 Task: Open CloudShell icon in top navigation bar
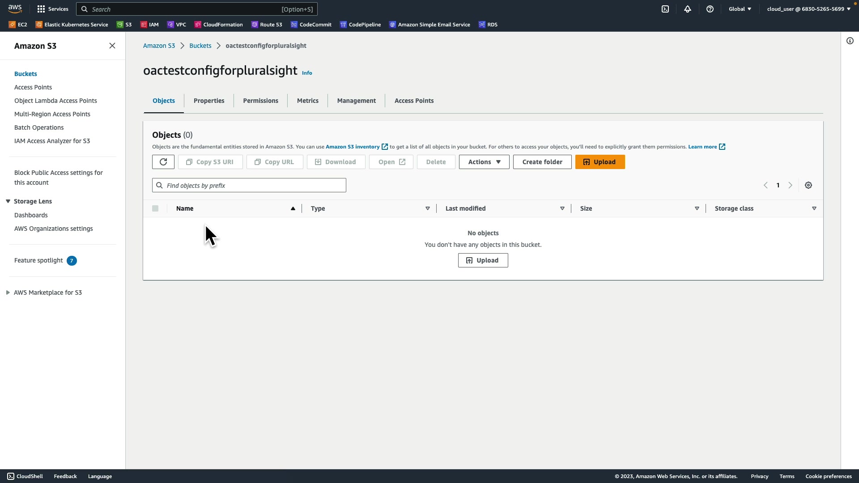[665, 9]
